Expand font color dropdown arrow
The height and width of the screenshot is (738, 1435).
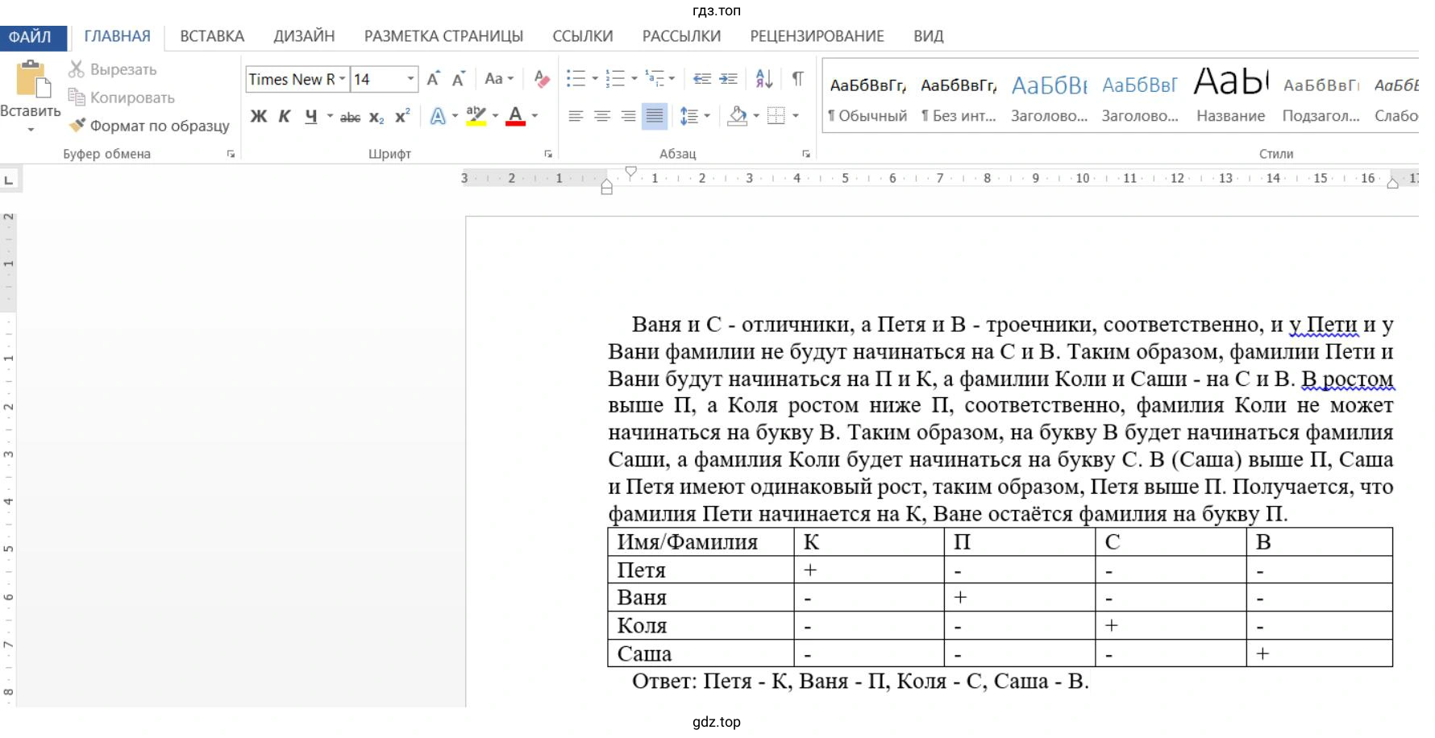coord(534,117)
